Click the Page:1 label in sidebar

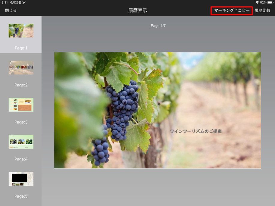click(x=21, y=48)
